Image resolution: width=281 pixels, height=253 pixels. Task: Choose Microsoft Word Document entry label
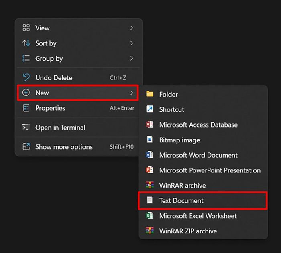tap(198, 155)
